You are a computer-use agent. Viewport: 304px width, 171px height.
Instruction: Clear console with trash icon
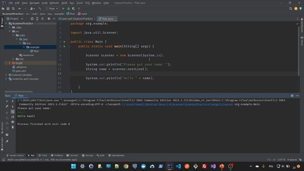pos(13,127)
